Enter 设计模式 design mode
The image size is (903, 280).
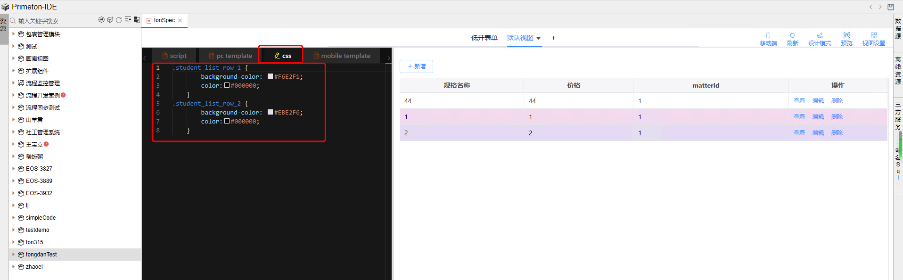point(819,39)
